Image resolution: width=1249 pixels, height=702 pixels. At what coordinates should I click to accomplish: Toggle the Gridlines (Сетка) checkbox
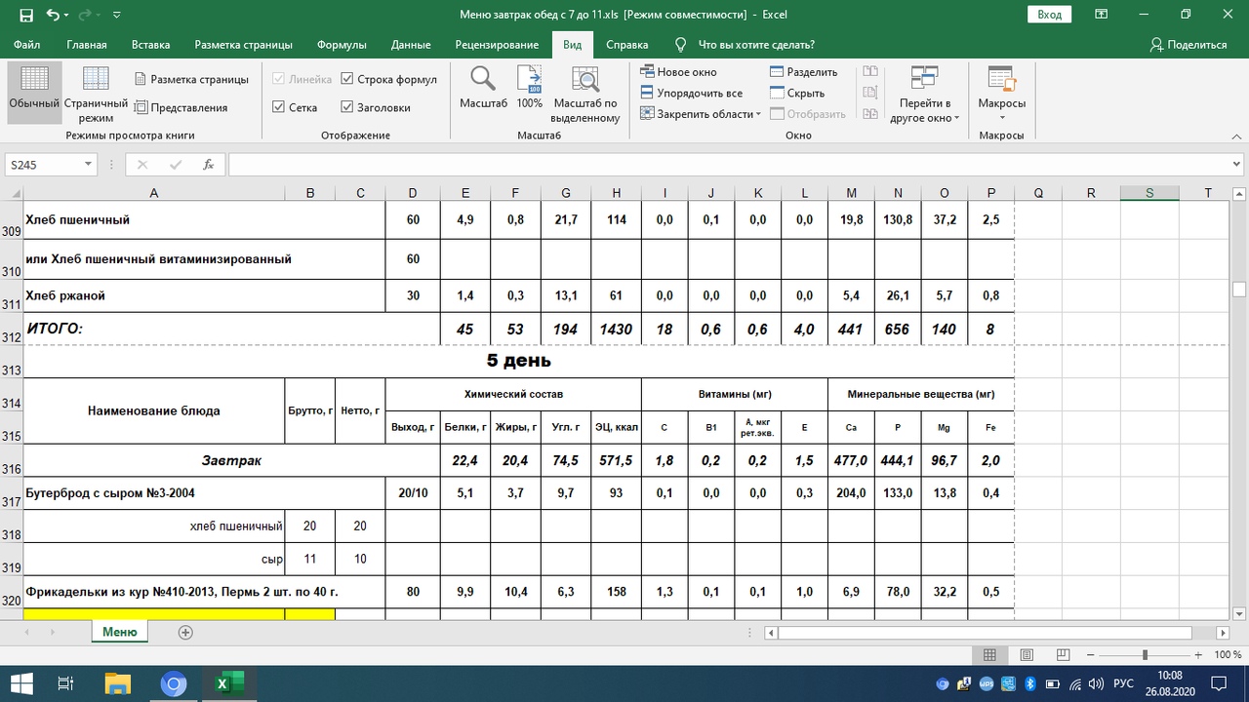tap(279, 107)
